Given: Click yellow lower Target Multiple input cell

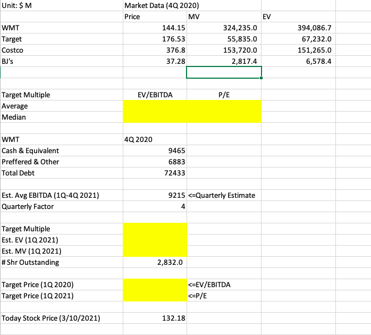Looking at the screenshot, I should 155,229.
